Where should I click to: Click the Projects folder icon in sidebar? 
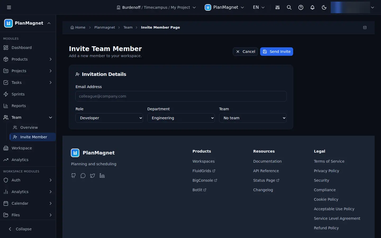6,71
